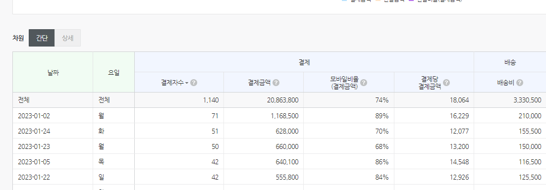Click shipping fee 125,500
The image size is (546, 190).
pos(530,177)
